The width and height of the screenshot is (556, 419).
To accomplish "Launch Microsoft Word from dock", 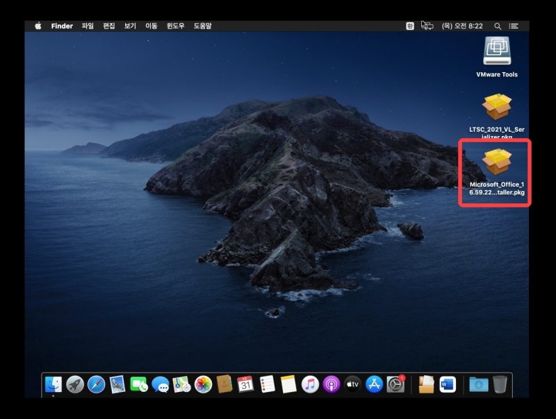I will click(448, 384).
